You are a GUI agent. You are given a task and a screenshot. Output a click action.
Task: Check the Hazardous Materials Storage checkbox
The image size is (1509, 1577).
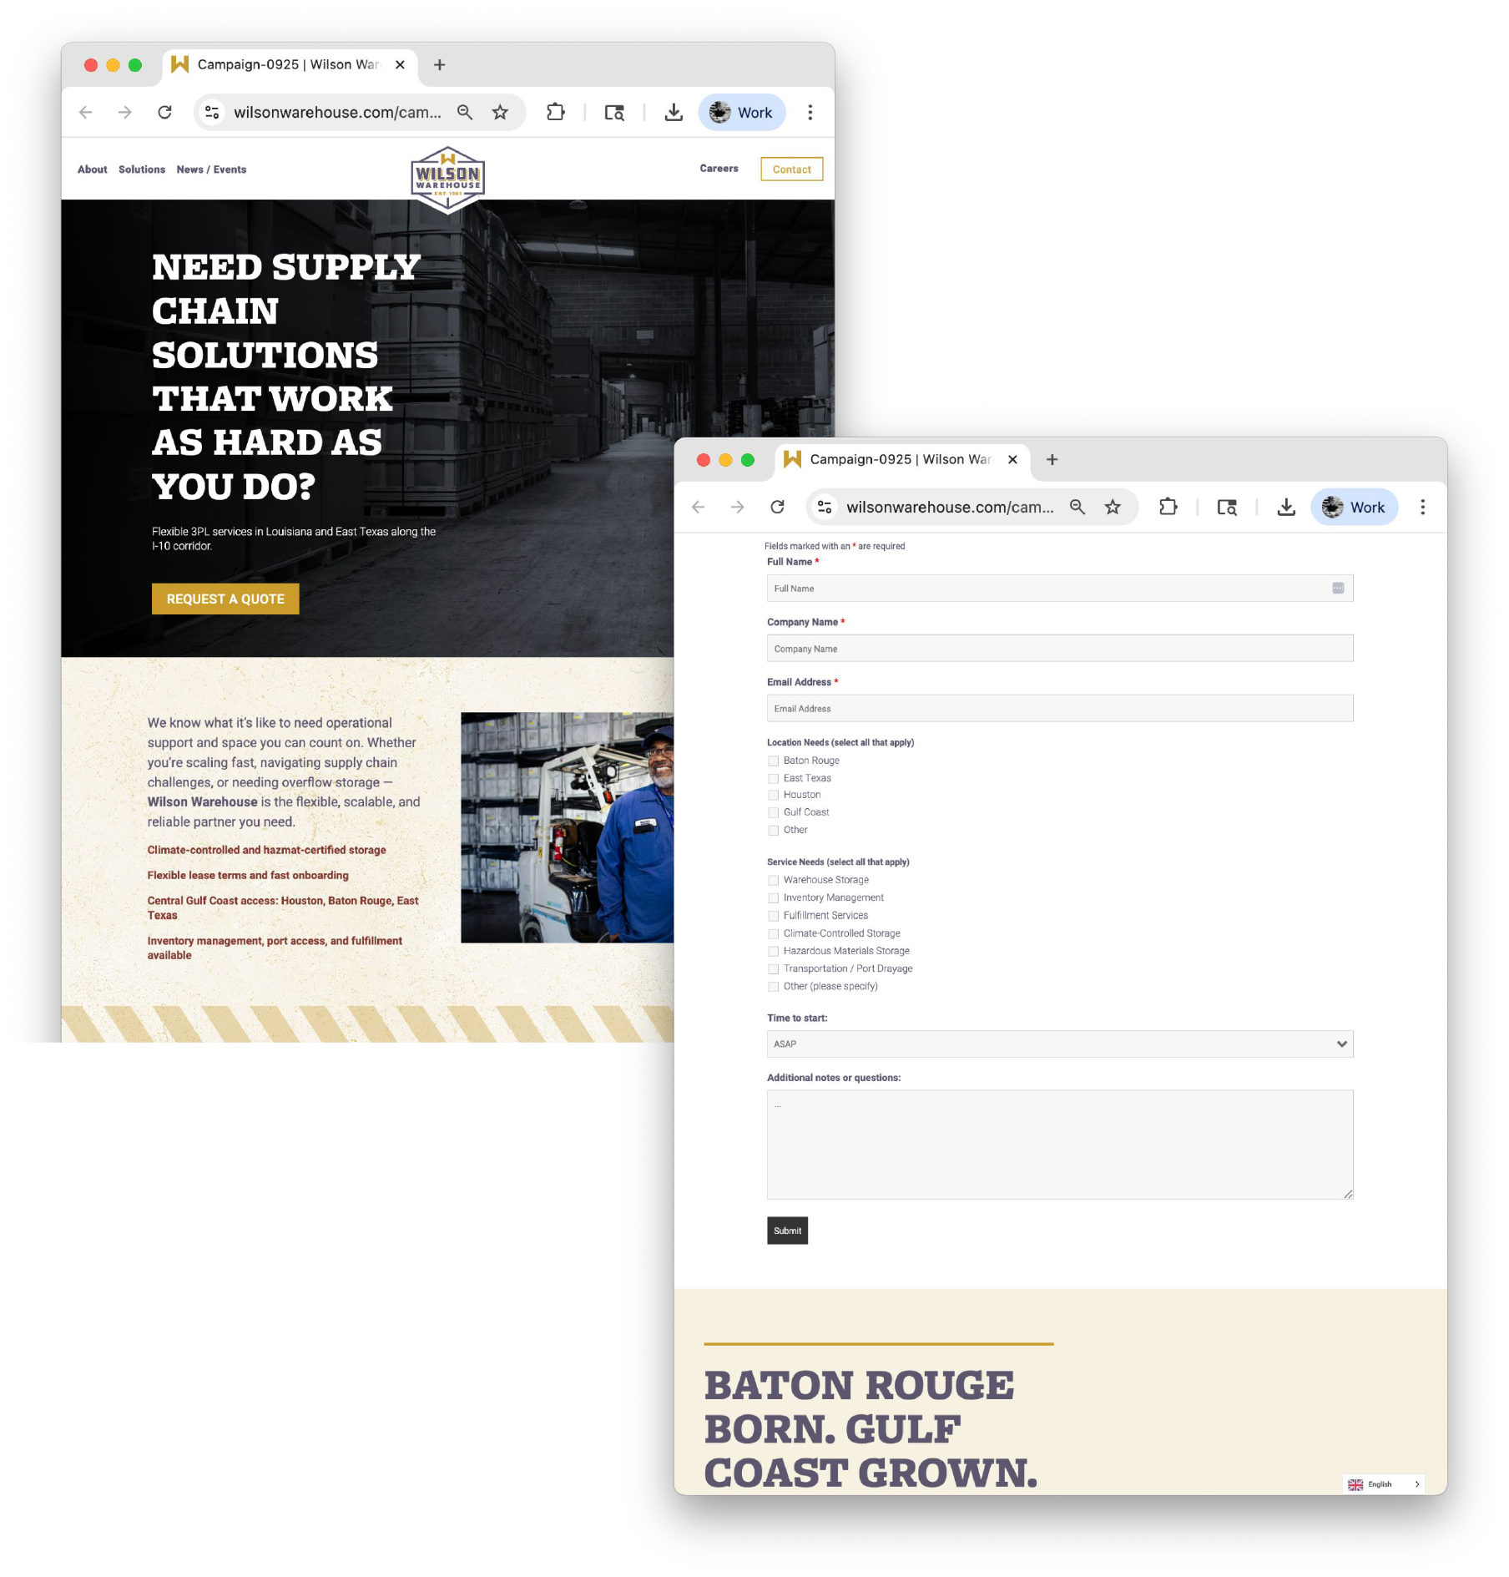pyautogui.click(x=773, y=952)
